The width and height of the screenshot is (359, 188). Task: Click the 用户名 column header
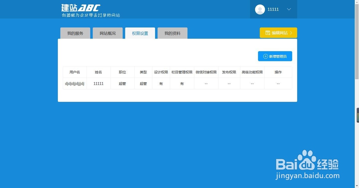[75, 72]
